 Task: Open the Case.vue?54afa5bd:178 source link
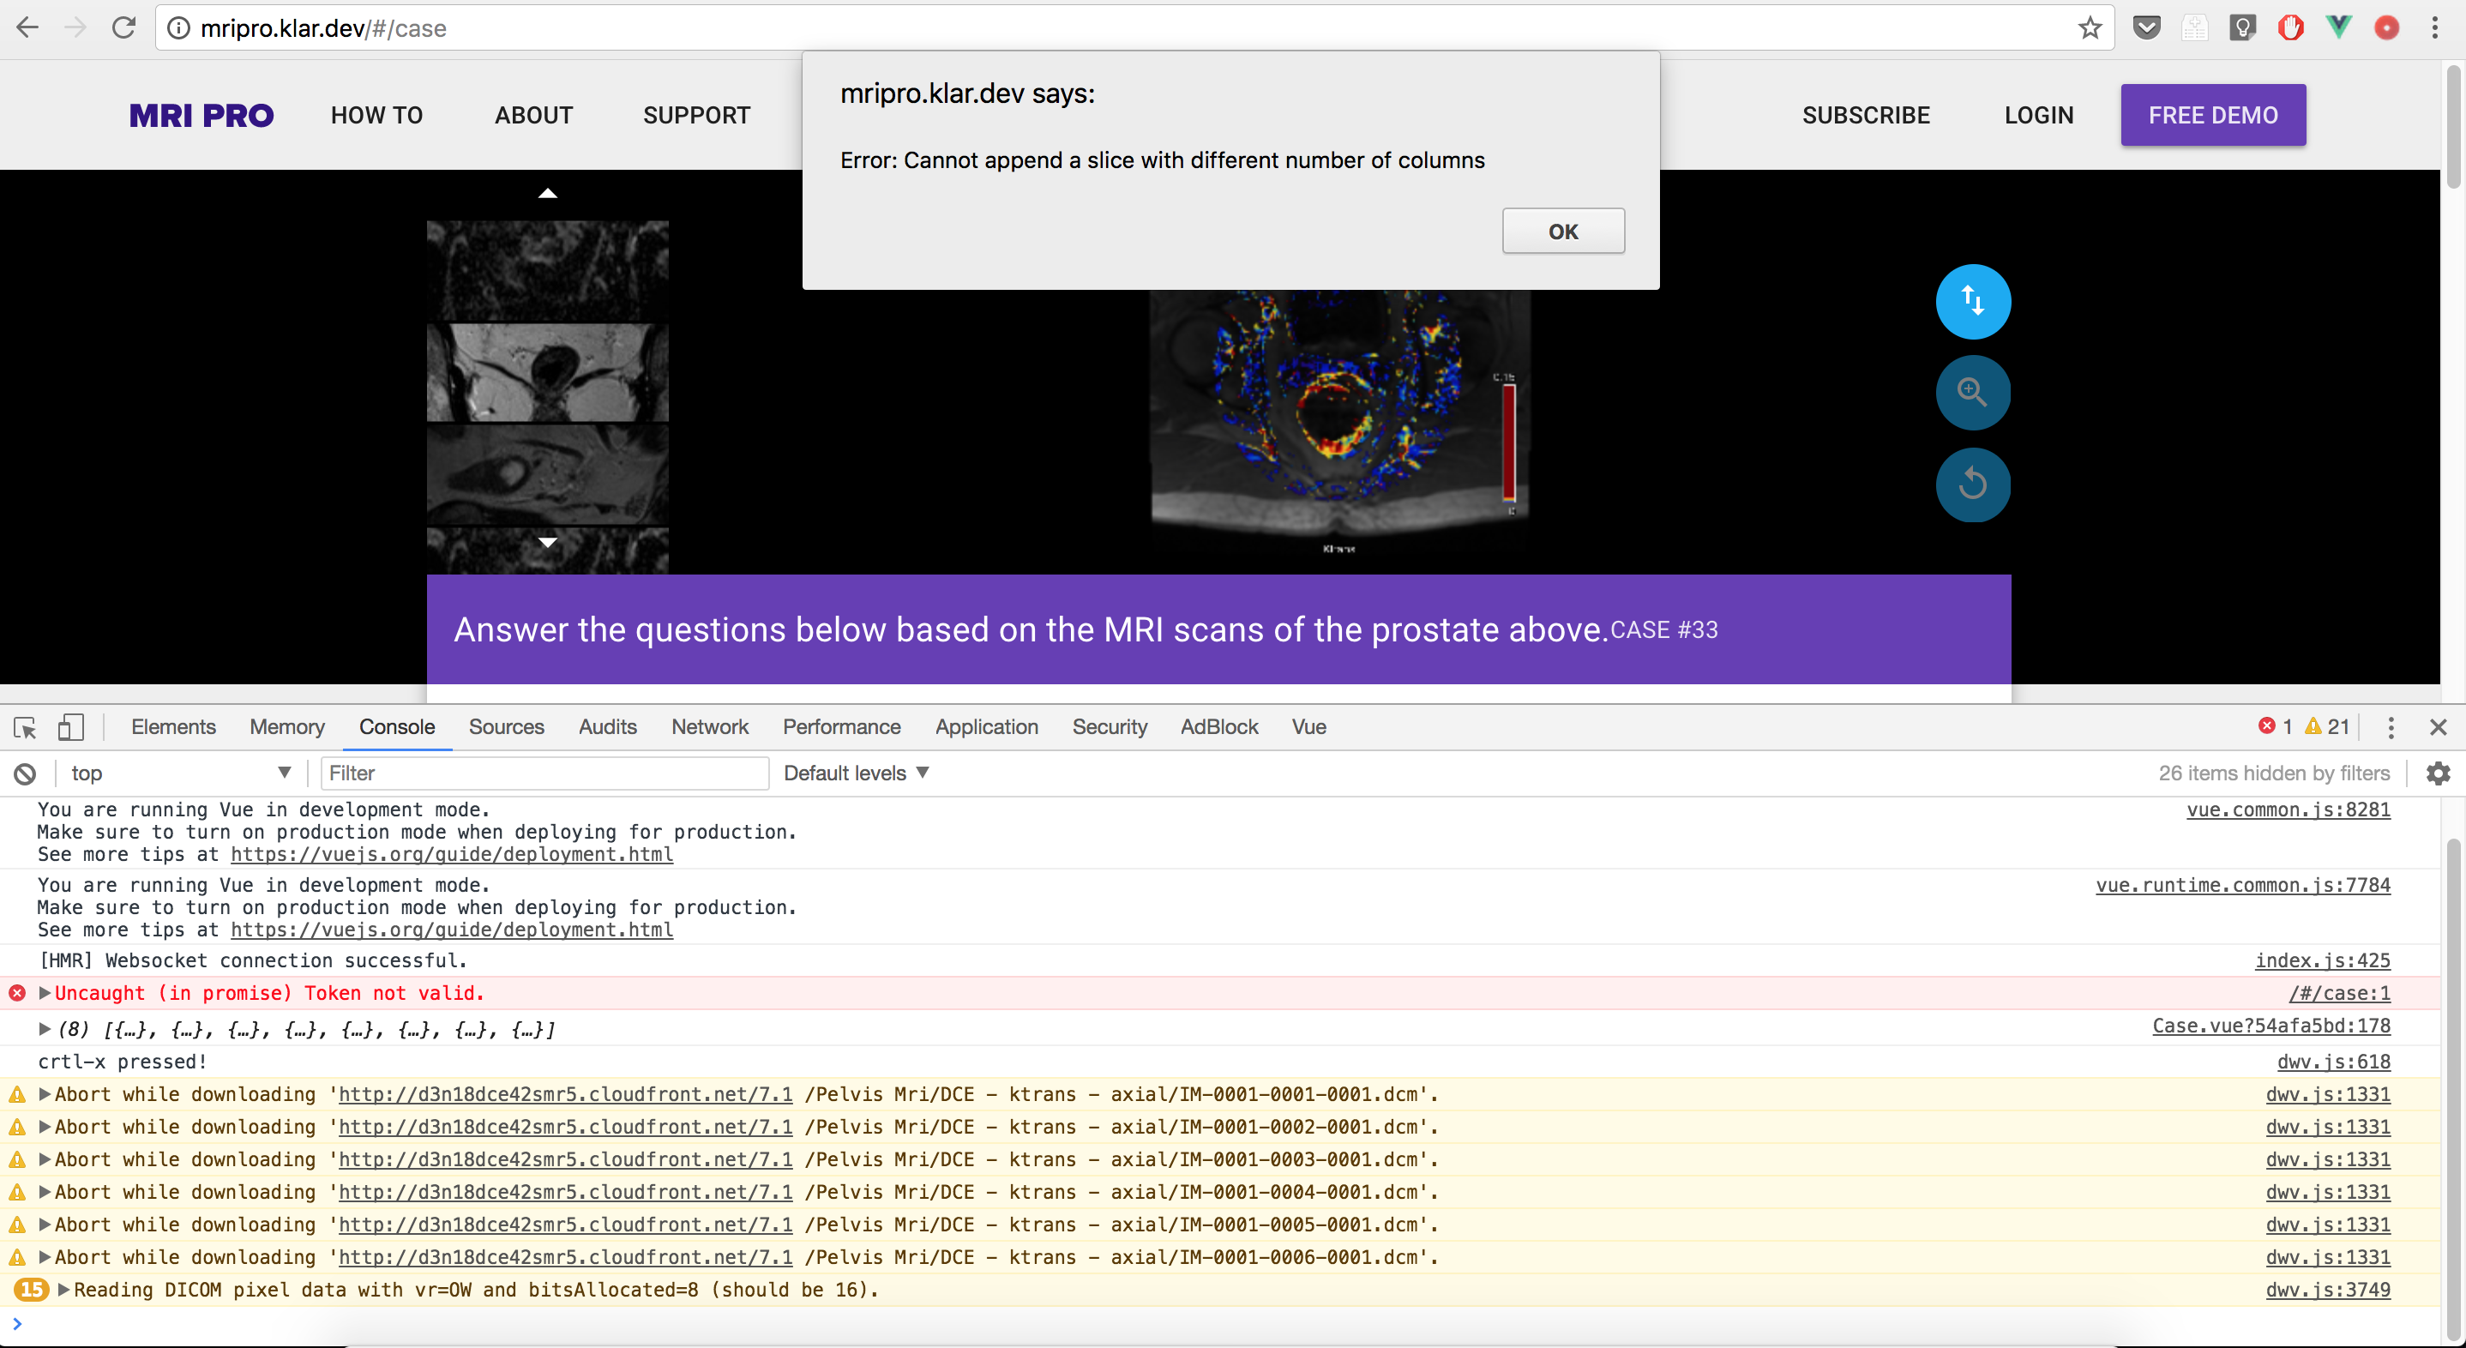tap(2271, 1026)
